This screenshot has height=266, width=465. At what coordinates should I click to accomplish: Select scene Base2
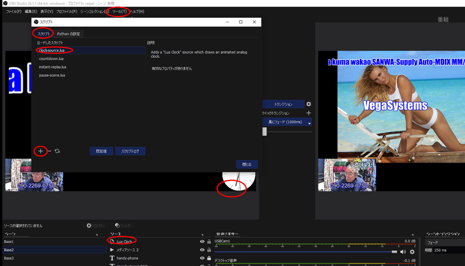coord(55,250)
